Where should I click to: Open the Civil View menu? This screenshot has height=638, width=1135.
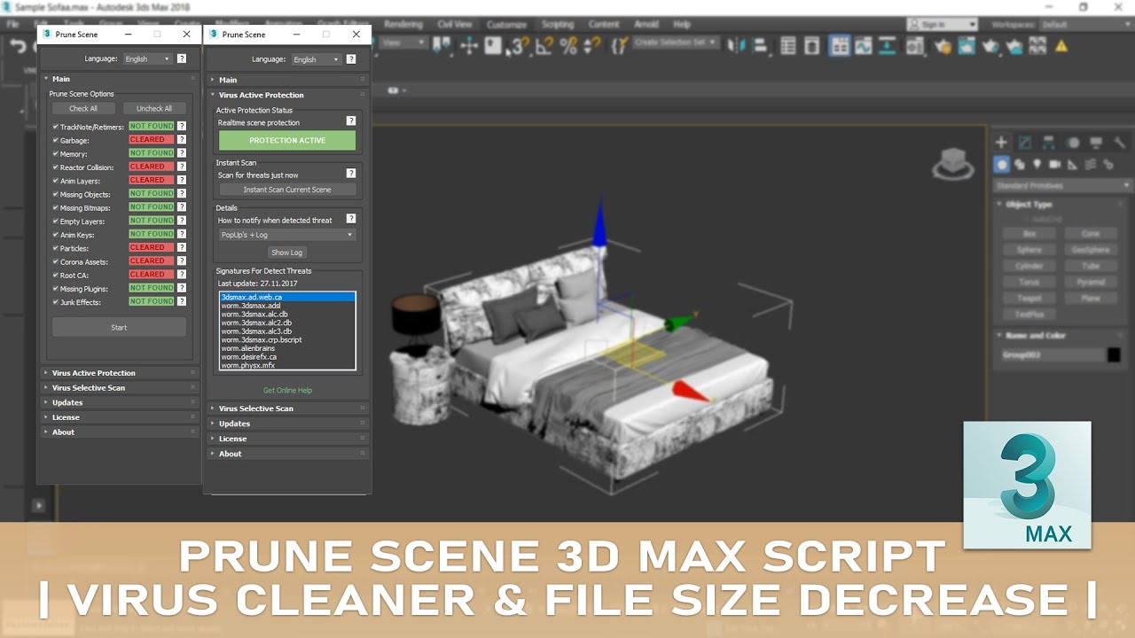tap(455, 24)
